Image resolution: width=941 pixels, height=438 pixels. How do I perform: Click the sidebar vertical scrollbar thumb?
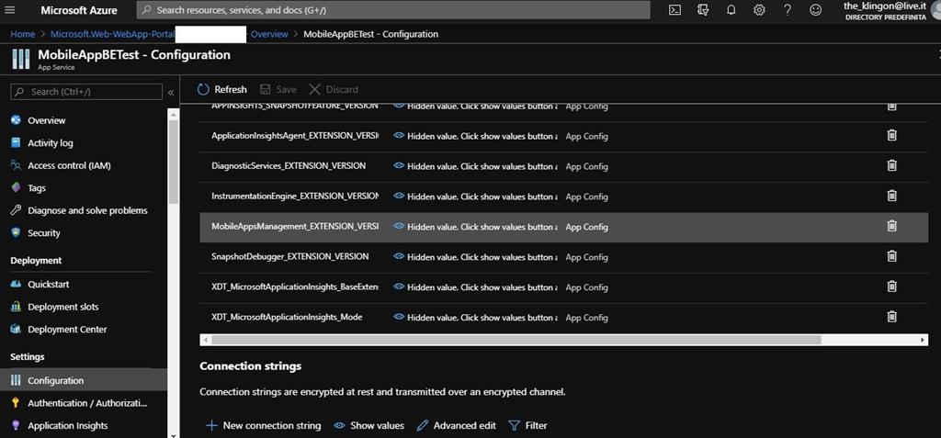click(x=174, y=162)
